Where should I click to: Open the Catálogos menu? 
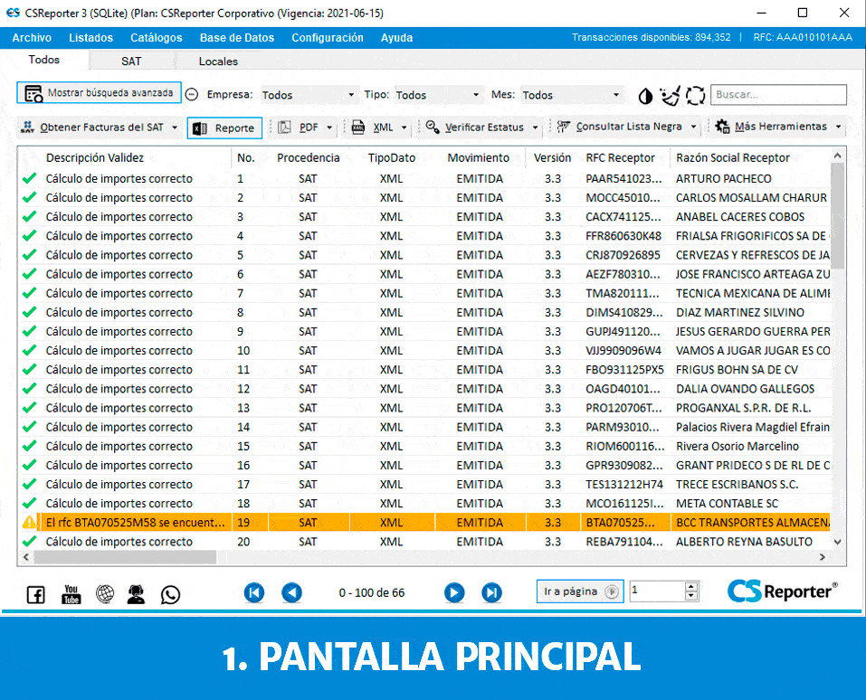pyautogui.click(x=156, y=38)
